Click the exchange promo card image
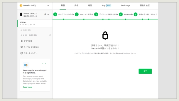Viewport: 179px width, 101px height. click(x=26, y=65)
